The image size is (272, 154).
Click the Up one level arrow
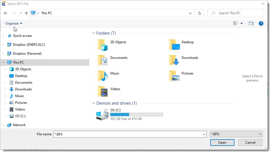click(26, 13)
